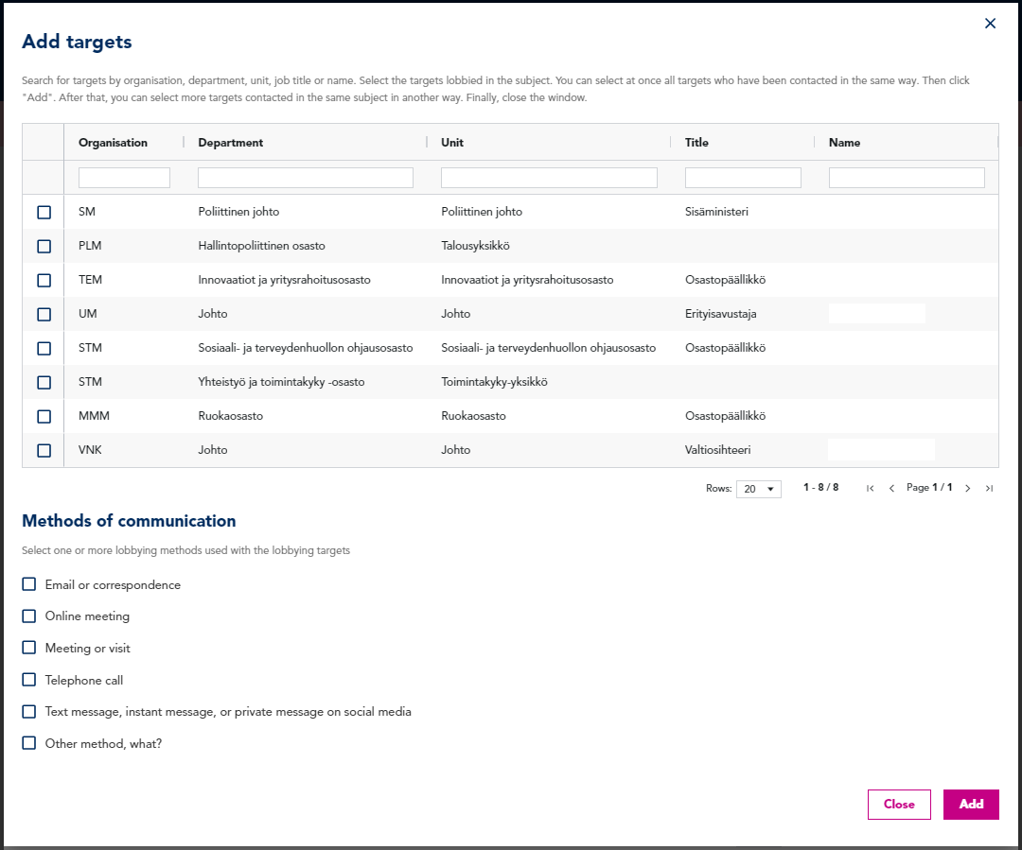Focus the Department filter field
Viewport: 1022px width, 850px height.
click(305, 178)
